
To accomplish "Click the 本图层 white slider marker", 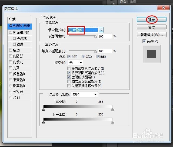I will tap(112, 110).
